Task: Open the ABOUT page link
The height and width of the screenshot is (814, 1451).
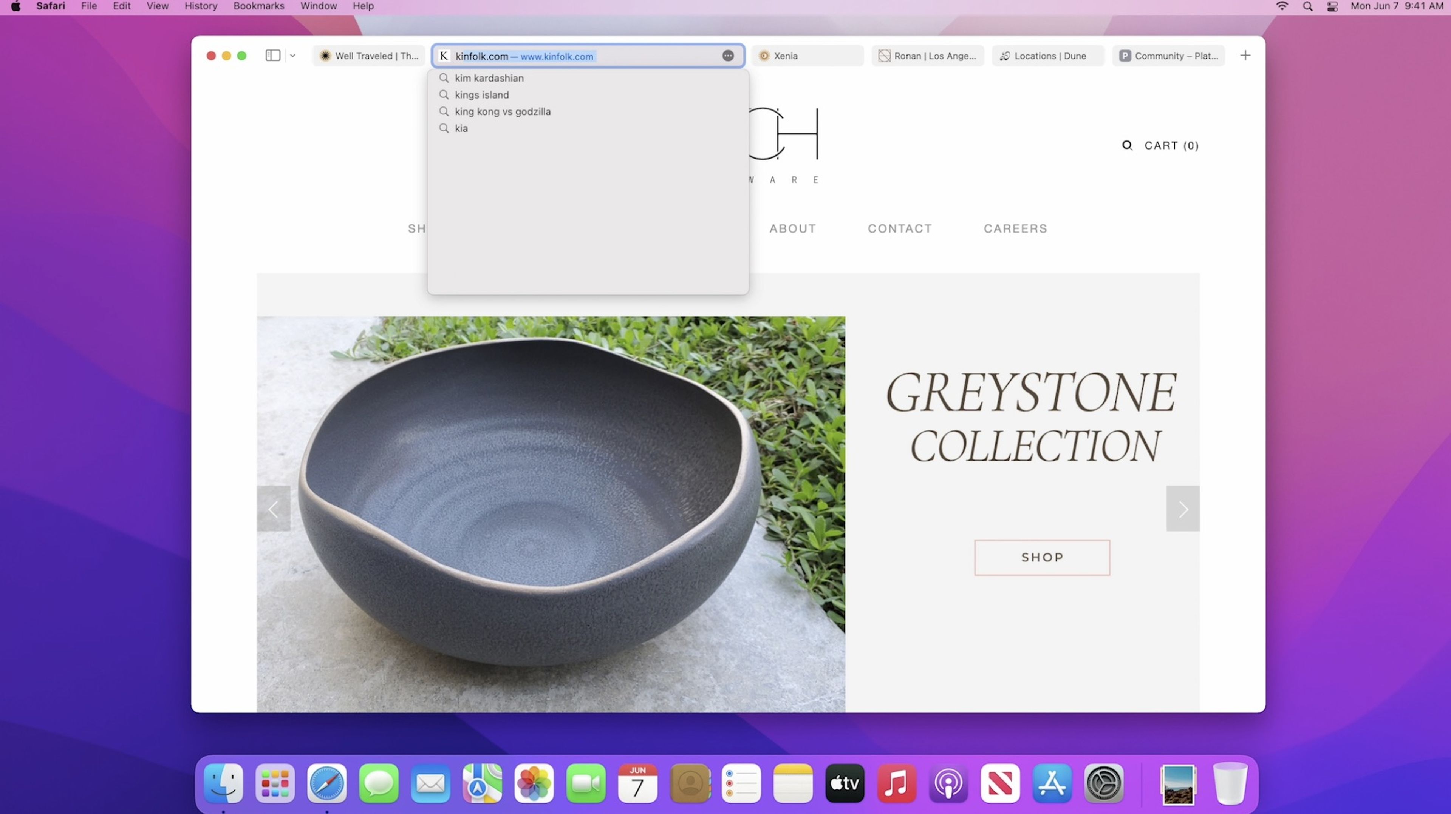Action: 792,228
